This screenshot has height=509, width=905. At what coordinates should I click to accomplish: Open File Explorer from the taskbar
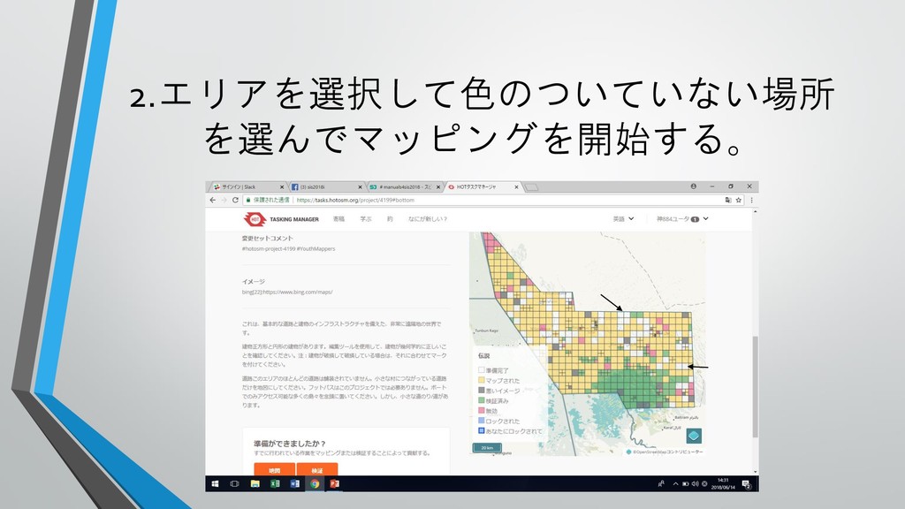(255, 483)
